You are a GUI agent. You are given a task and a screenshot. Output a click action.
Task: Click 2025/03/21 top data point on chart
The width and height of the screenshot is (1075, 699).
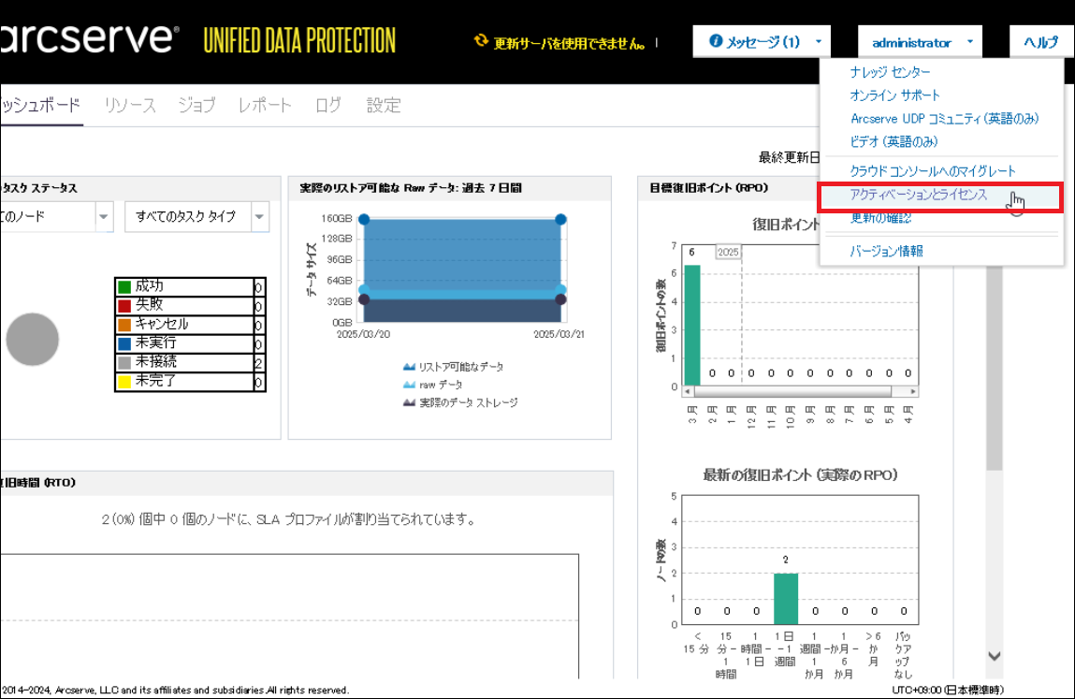pyautogui.click(x=560, y=220)
